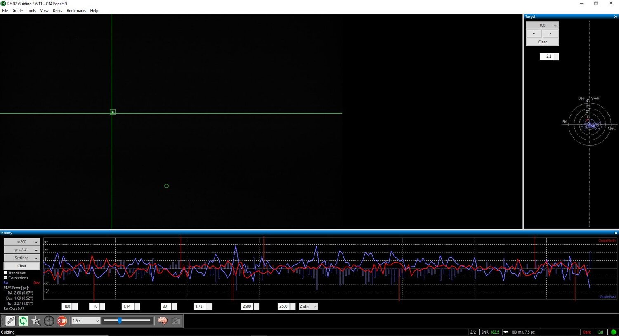Clear the Target scatter plot
Screen dimensions: 619x336
tap(542, 42)
